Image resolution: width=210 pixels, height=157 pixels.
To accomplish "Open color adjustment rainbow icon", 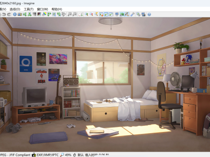I will pyautogui.click(x=44, y=14).
